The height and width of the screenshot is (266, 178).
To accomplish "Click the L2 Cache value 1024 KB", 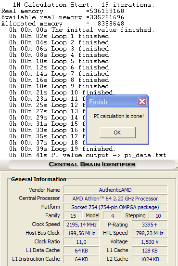I will pos(150,259).
